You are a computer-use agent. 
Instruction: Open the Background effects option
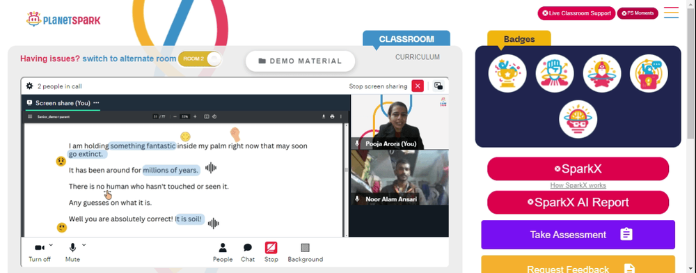(306, 252)
